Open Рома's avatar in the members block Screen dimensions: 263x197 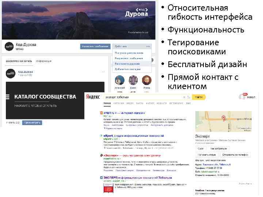coord(146,80)
